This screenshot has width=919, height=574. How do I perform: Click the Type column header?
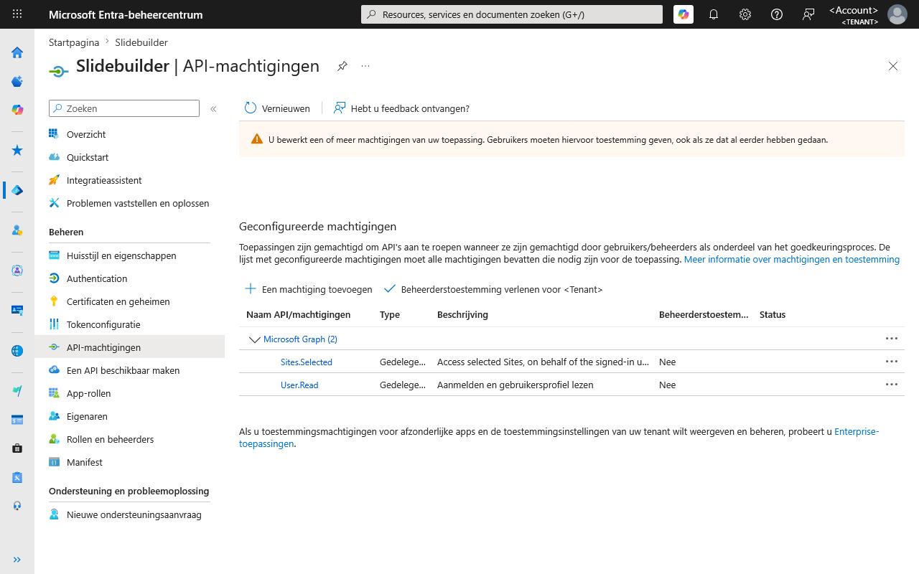click(390, 315)
